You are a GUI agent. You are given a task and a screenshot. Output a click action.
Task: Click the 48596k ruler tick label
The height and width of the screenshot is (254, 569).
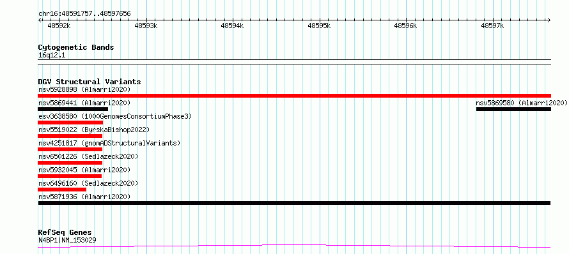(405, 26)
